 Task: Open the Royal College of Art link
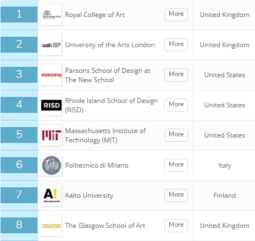[95, 15]
